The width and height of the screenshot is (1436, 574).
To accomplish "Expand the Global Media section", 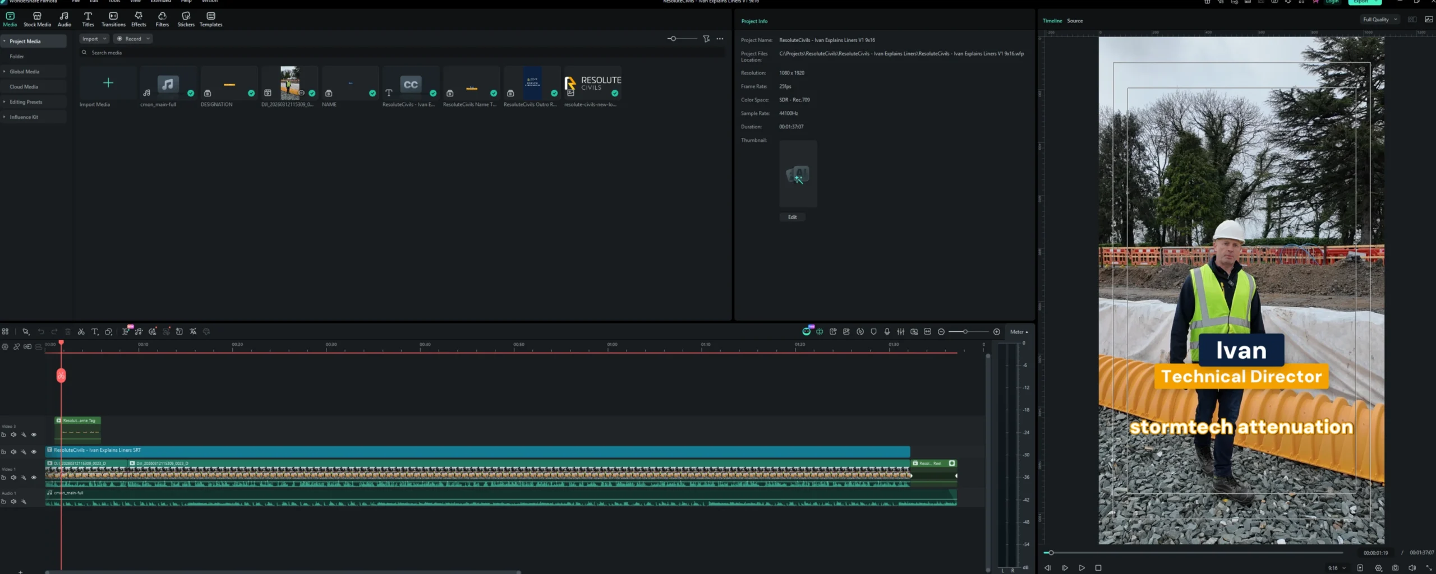I will (x=4, y=71).
